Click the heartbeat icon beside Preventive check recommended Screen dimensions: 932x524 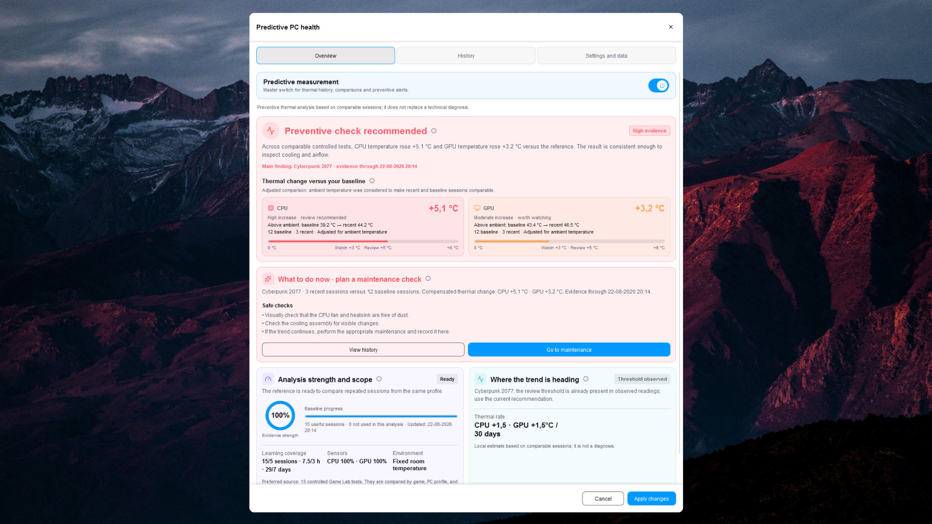tap(271, 131)
